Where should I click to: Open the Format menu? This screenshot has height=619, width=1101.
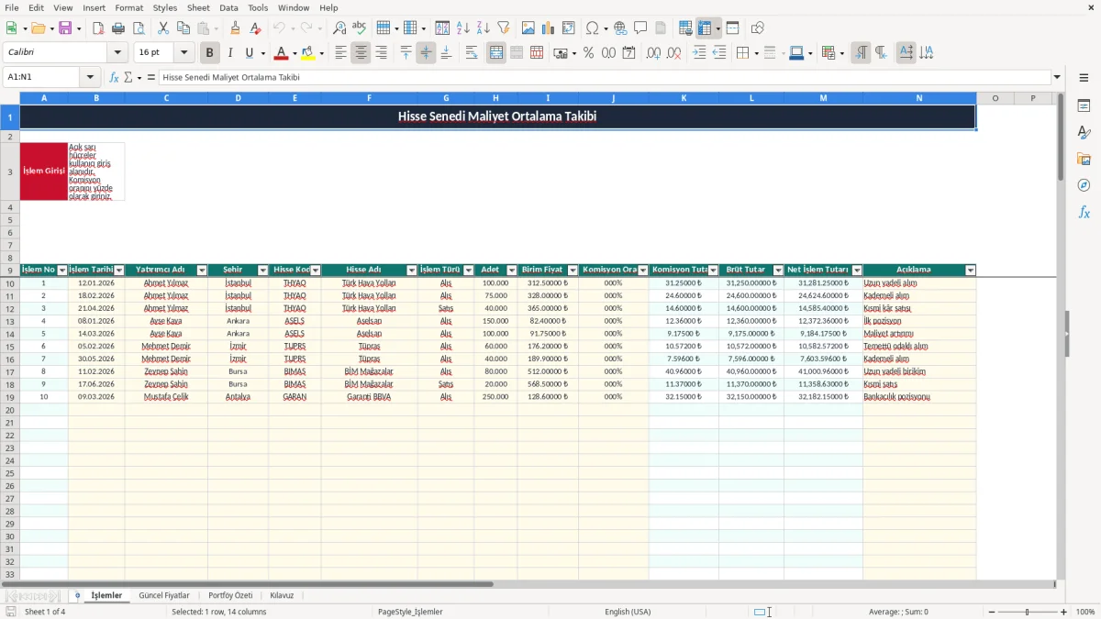128,7
